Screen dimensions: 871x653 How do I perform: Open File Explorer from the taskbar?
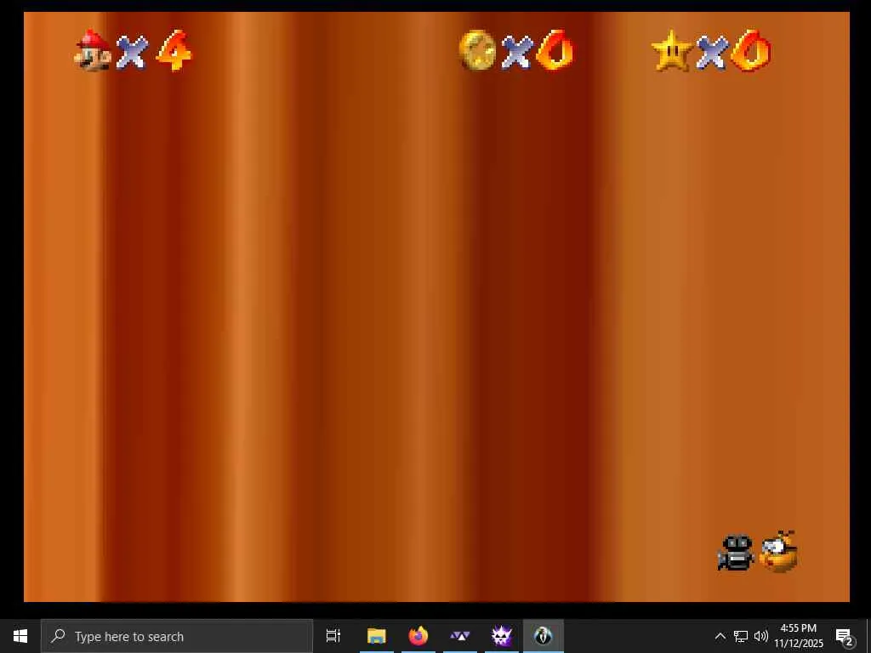tap(376, 636)
